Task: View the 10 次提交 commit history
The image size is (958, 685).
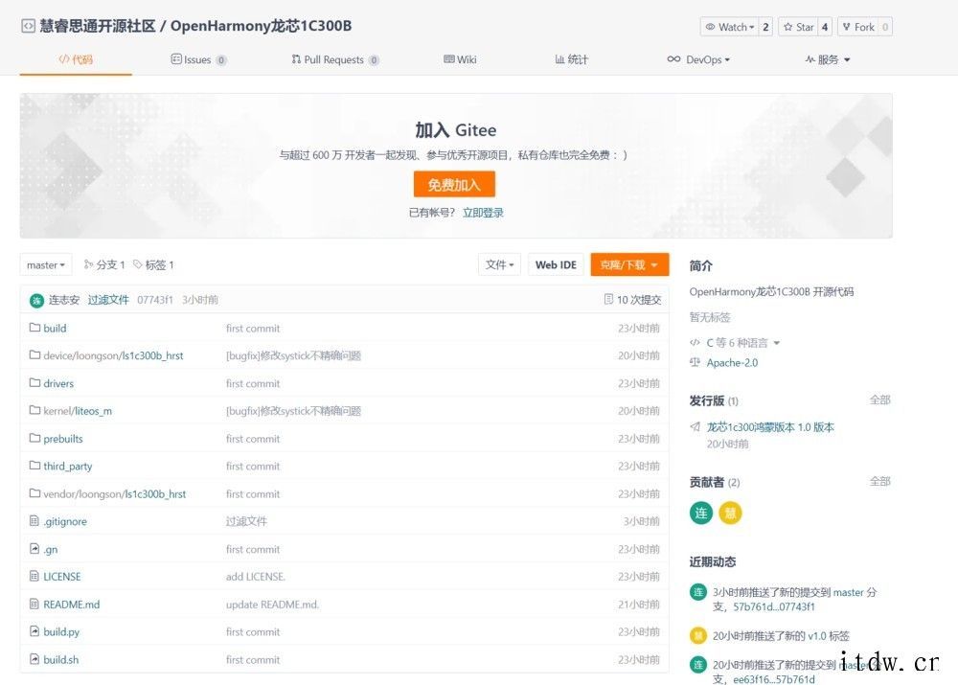Action: point(632,300)
